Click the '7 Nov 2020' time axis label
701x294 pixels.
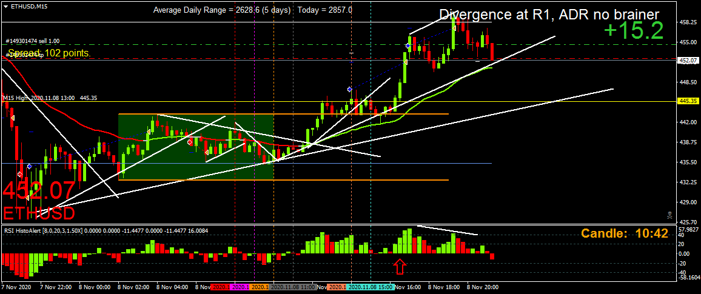pyautogui.click(x=16, y=287)
